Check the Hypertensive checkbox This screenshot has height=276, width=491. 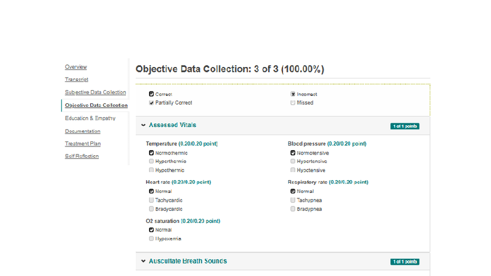(293, 161)
